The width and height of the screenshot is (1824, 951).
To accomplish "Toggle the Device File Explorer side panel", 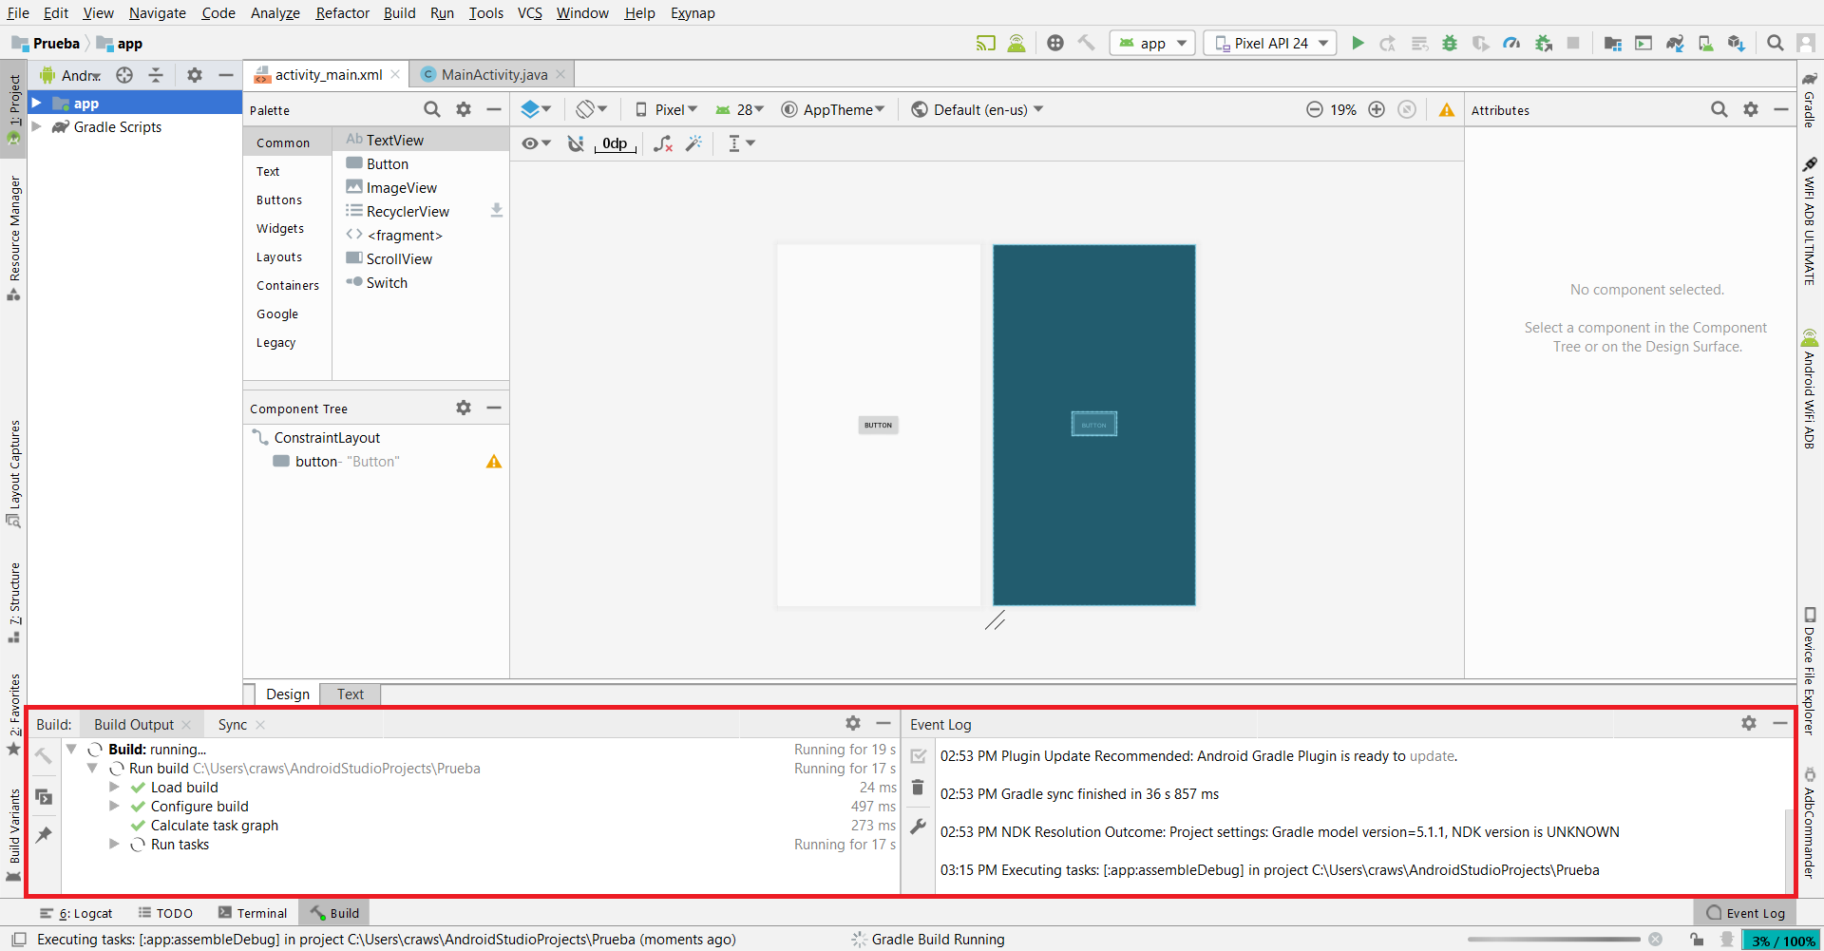I will [x=1810, y=671].
